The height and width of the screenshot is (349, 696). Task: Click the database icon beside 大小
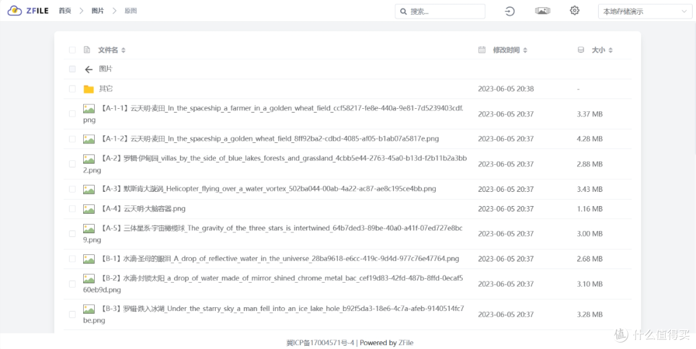click(581, 50)
